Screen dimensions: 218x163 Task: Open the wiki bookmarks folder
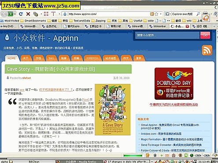(187, 21)
